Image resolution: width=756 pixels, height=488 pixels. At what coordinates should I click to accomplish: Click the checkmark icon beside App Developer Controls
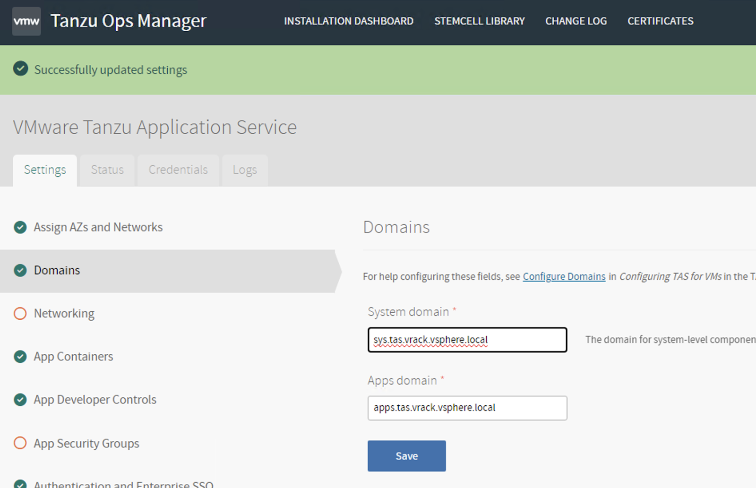(20, 400)
